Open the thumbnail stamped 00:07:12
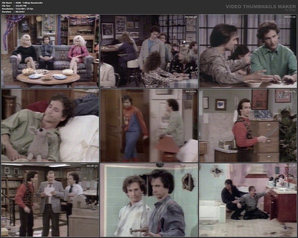 point(248,51)
